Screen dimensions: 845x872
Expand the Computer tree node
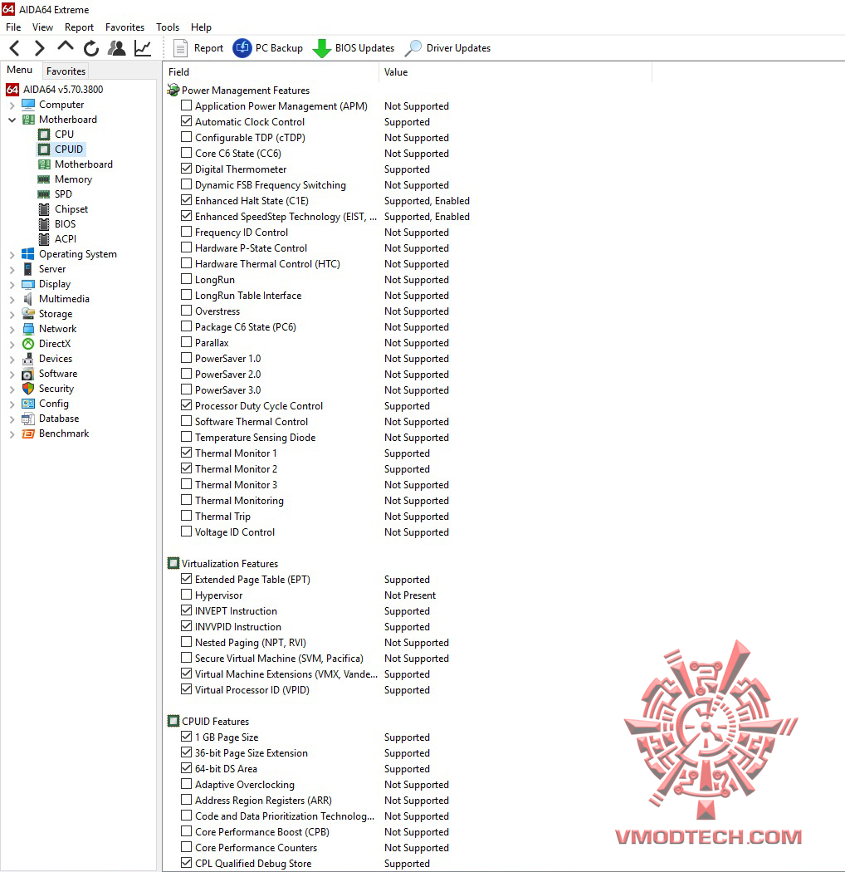tap(12, 105)
